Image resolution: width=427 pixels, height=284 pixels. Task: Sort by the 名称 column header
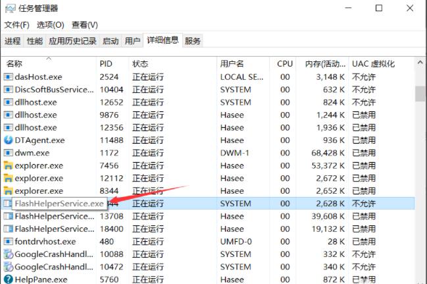click(14, 64)
